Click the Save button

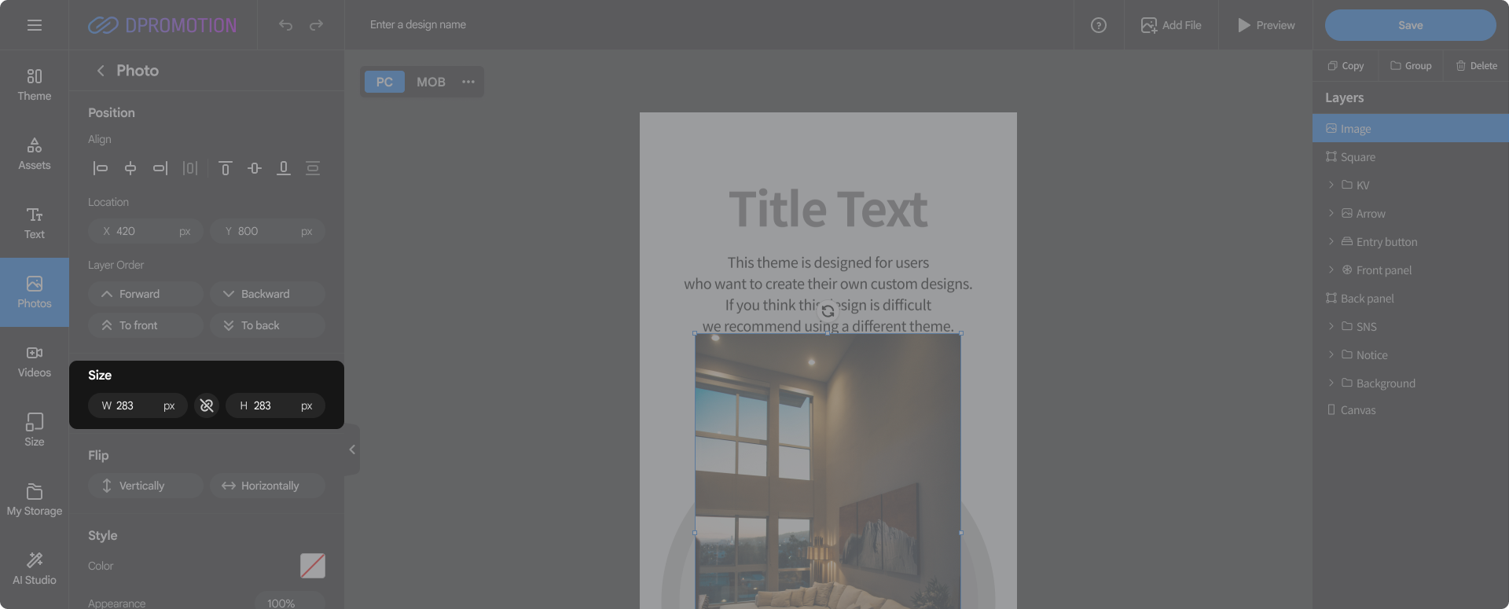tap(1411, 25)
